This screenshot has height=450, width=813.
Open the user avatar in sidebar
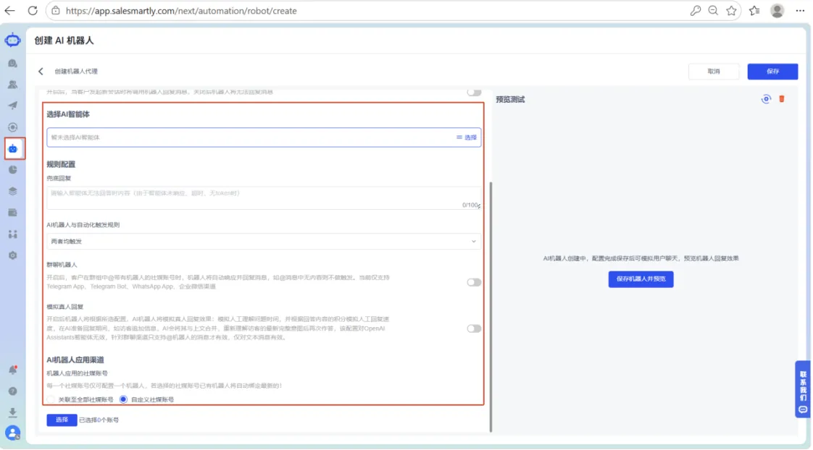click(x=12, y=433)
